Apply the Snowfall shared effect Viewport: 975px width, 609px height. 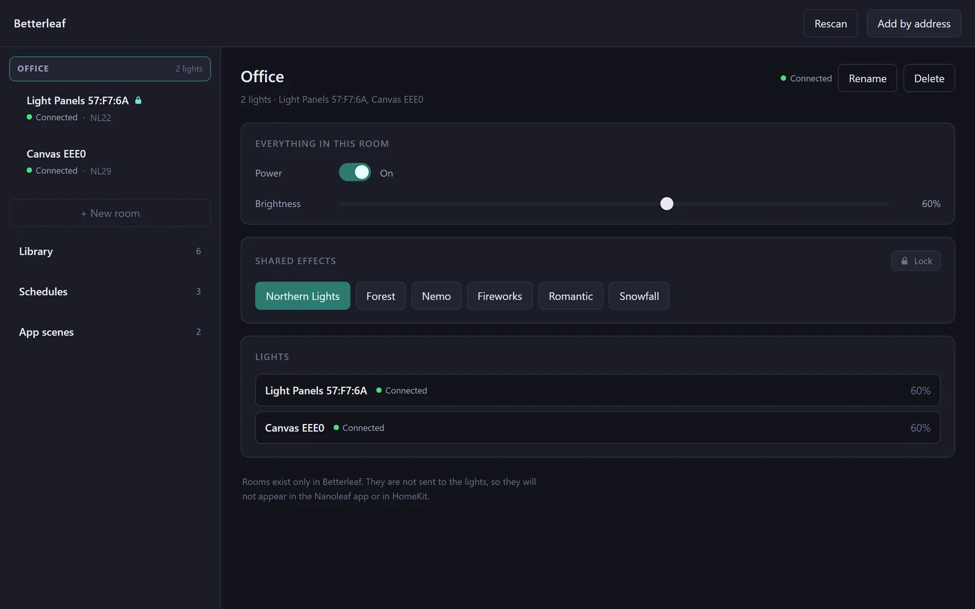[639, 296]
